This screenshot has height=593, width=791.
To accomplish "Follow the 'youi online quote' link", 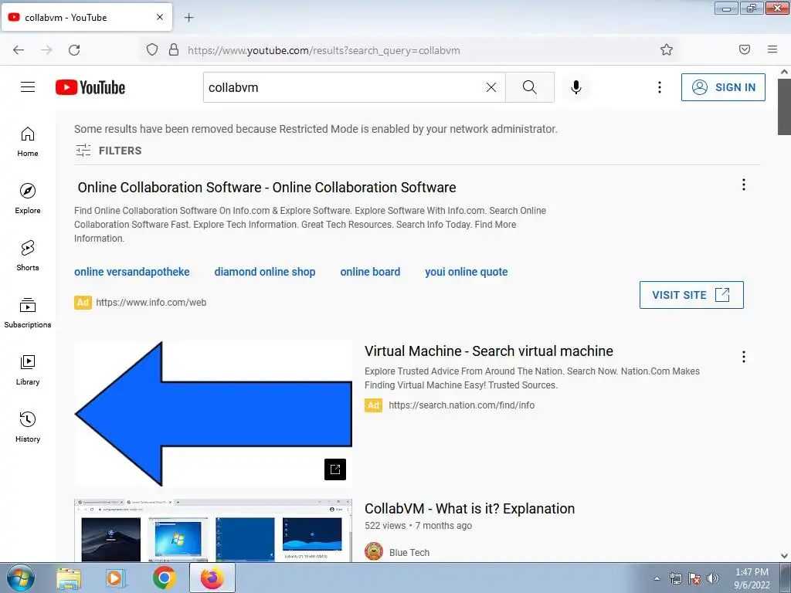I will coord(466,272).
